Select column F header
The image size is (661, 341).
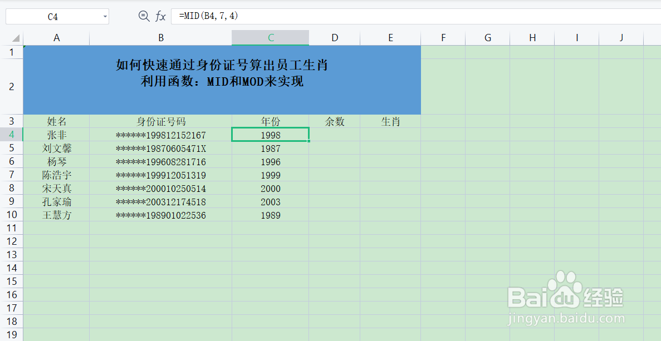tap(443, 38)
